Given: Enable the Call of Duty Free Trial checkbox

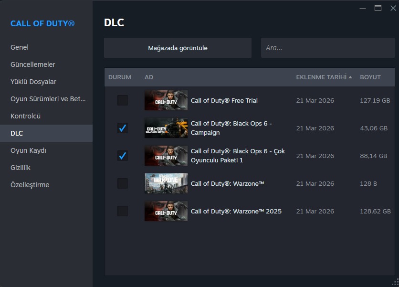Looking at the screenshot, I should point(123,100).
